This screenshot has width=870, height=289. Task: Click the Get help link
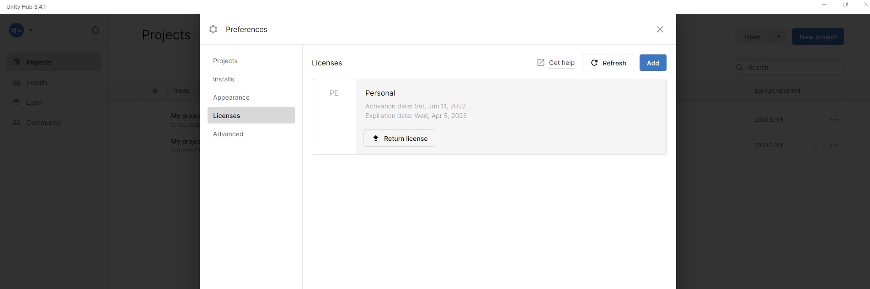561,63
